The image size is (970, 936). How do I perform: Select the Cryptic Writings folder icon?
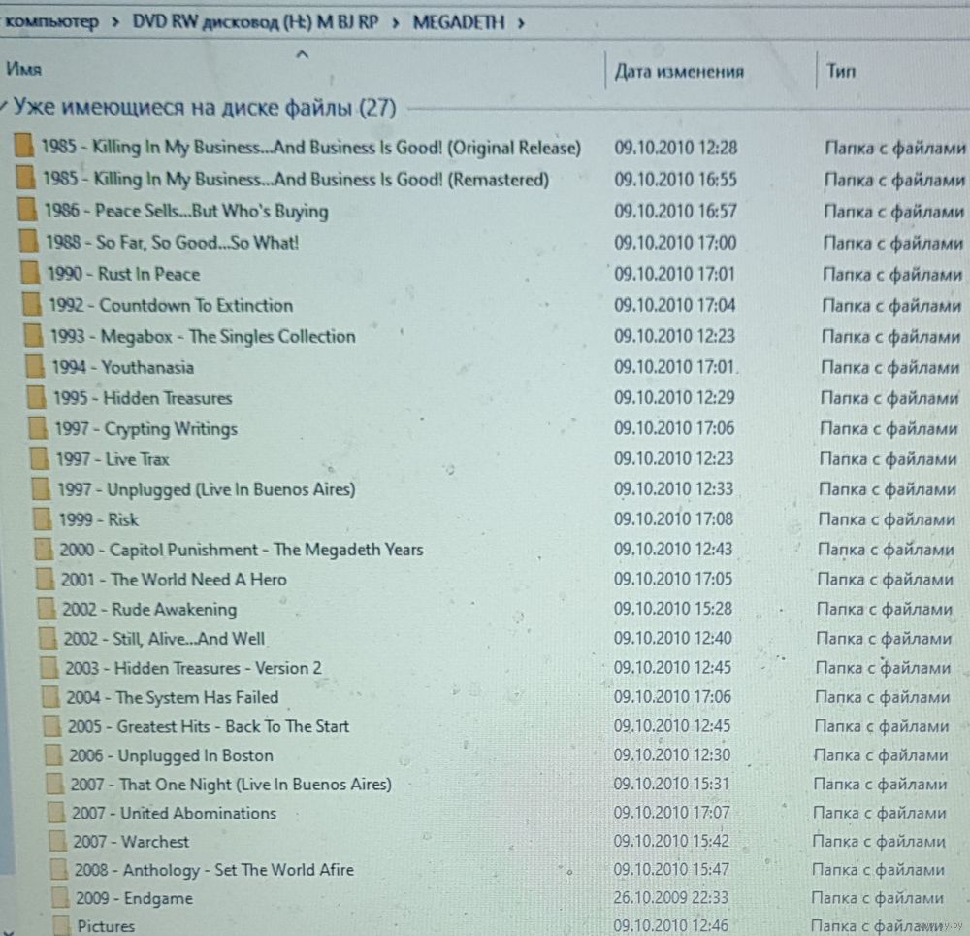point(37,428)
